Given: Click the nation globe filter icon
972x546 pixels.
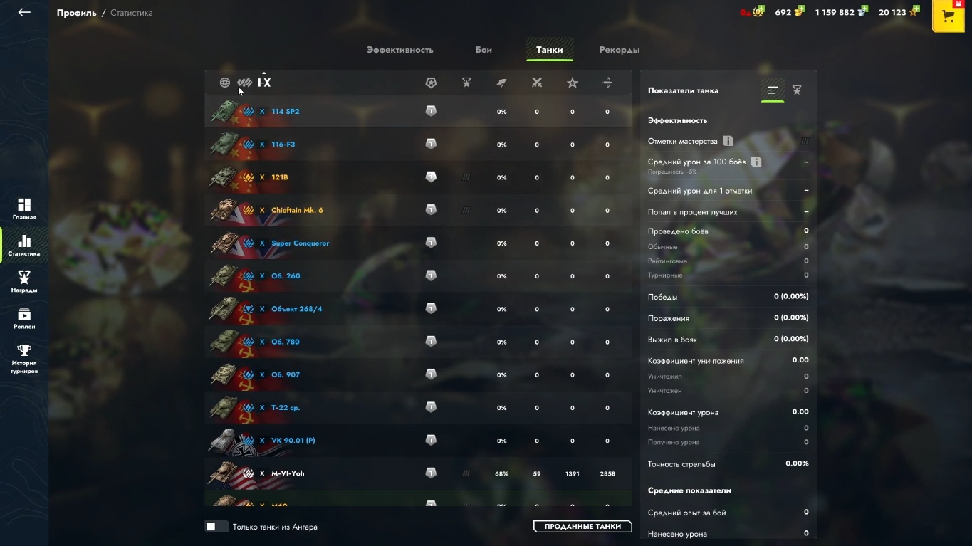Looking at the screenshot, I should click(224, 83).
